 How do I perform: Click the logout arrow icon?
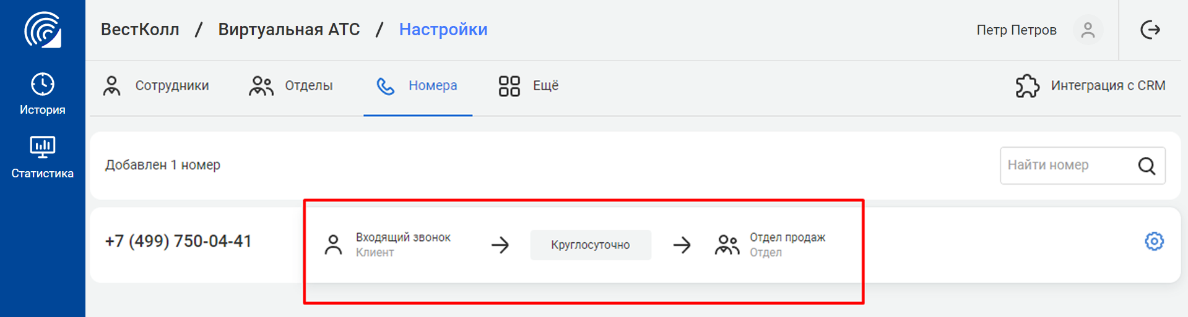[1150, 30]
